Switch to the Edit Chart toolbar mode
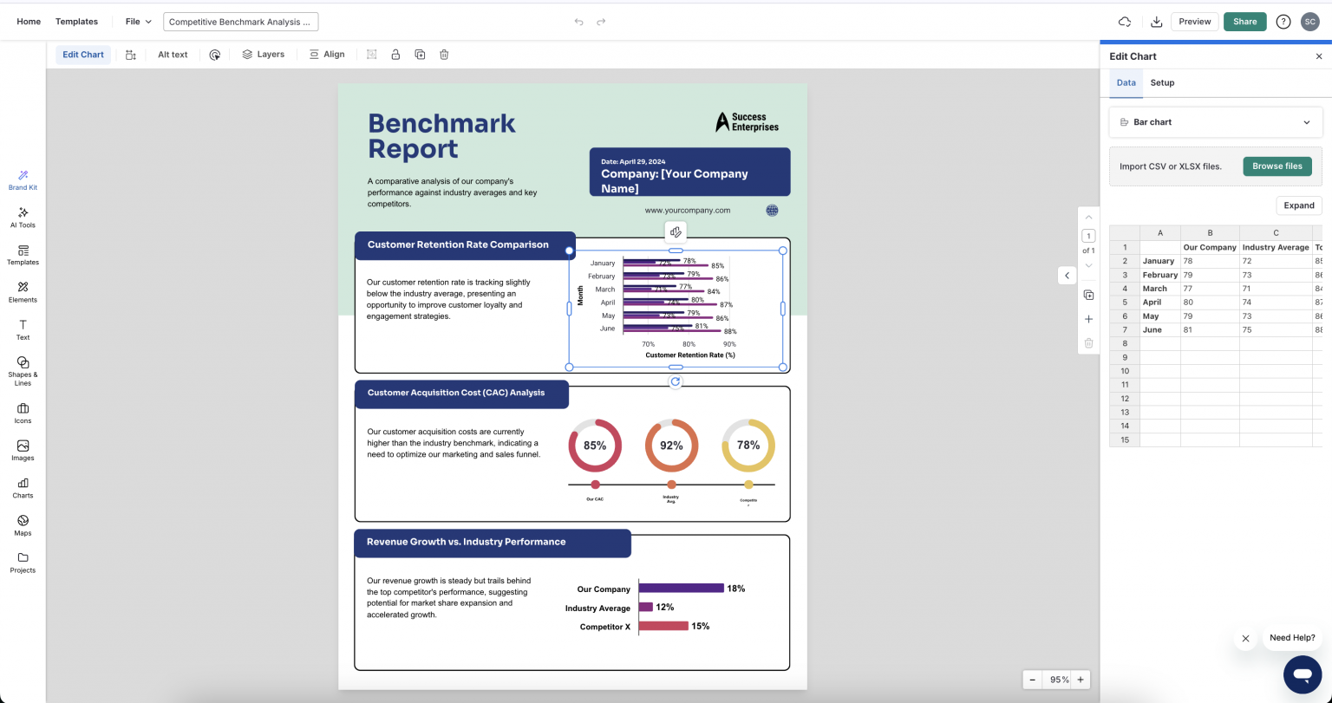Screen dimensions: 1332x703 (x=82, y=54)
